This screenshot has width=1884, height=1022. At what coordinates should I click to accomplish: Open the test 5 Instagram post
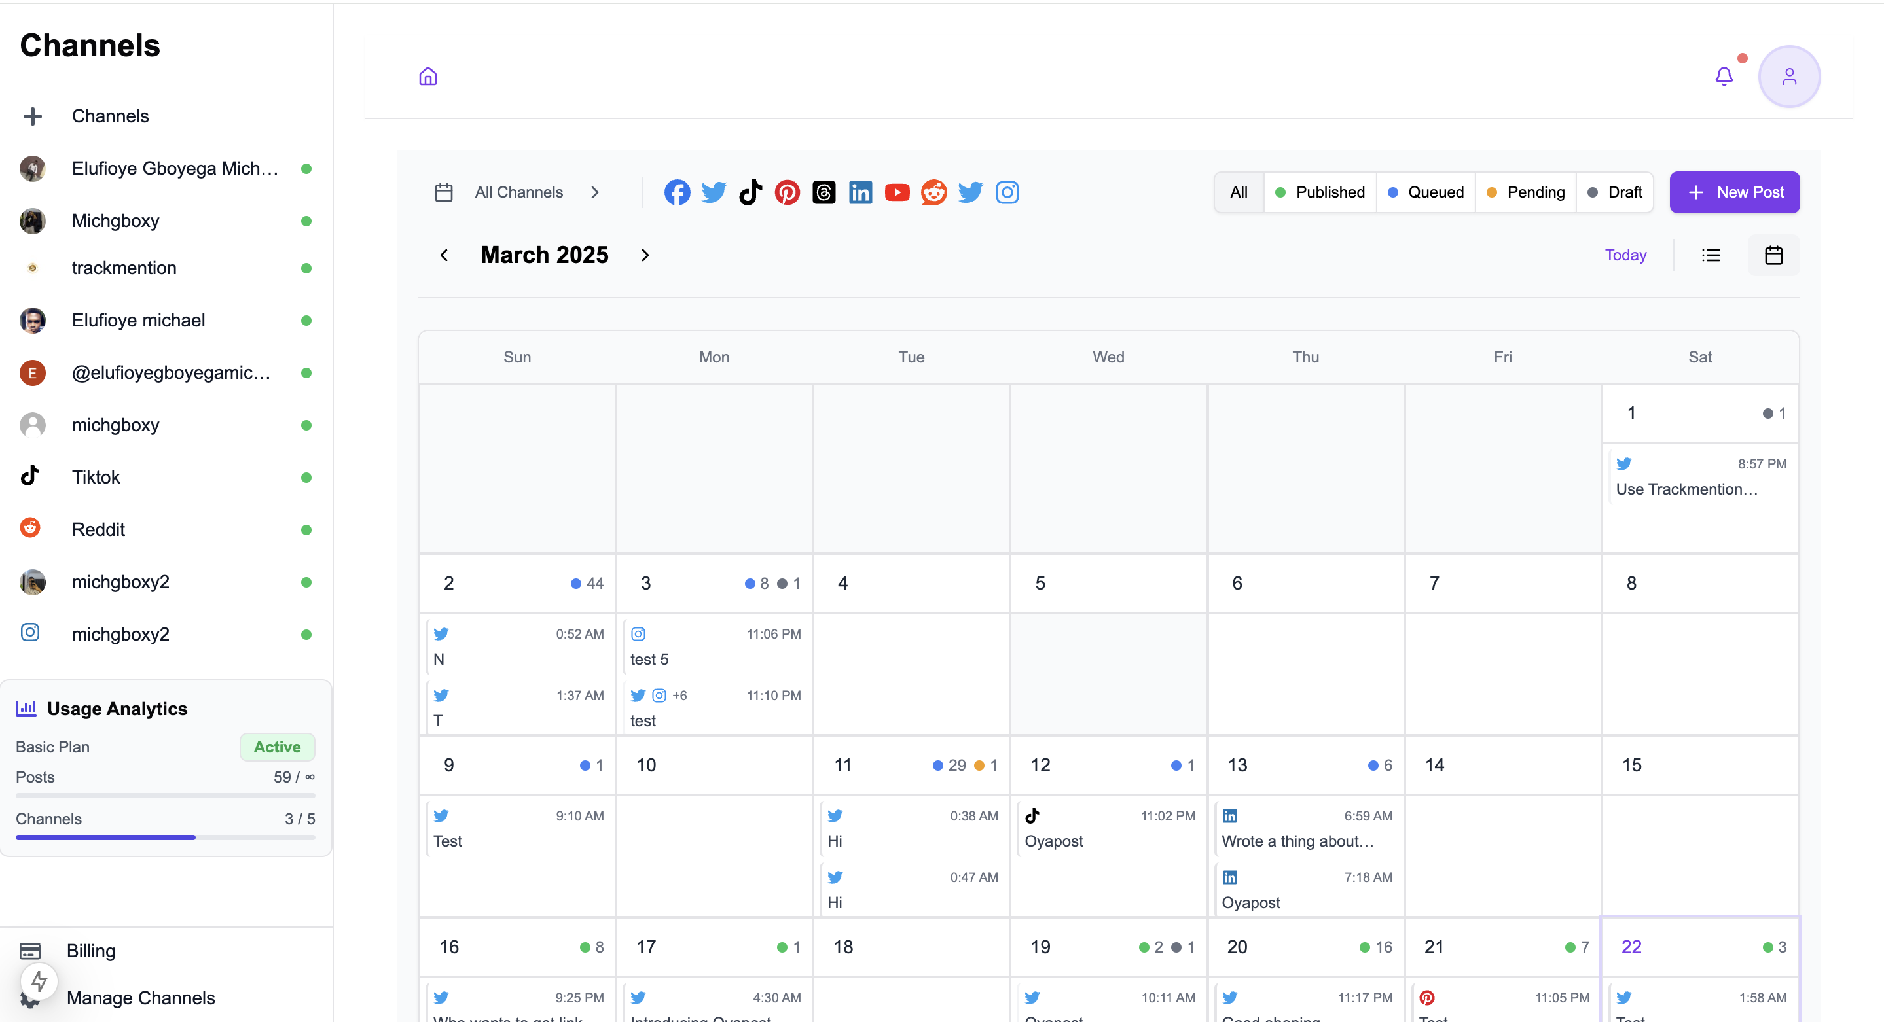click(x=715, y=646)
